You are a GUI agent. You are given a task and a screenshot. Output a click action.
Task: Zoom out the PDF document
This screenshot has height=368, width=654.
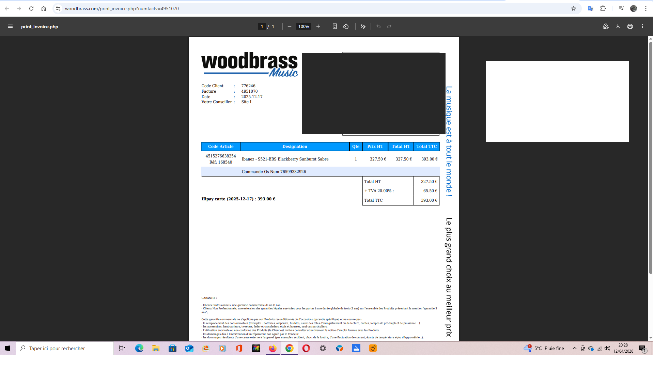pyautogui.click(x=290, y=26)
